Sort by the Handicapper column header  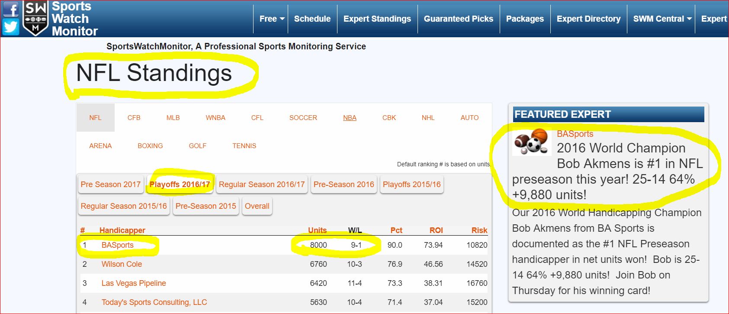click(122, 230)
